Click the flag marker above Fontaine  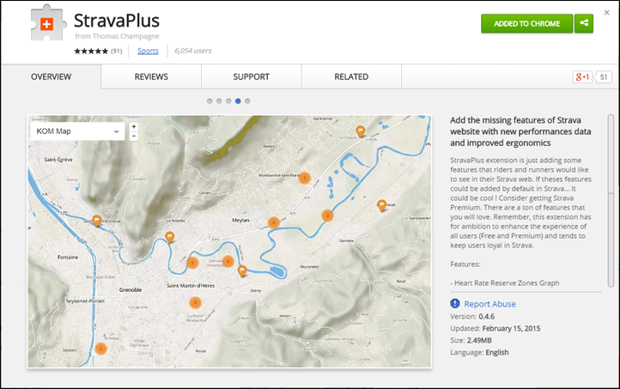point(96,221)
